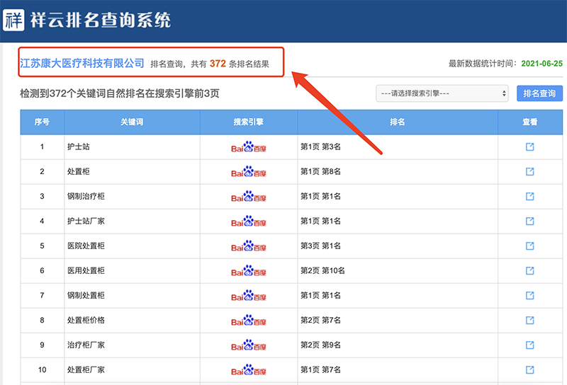This screenshot has width=567, height=385.
Task: Open view icon for 钢制处置柜 row
Action: (529, 295)
